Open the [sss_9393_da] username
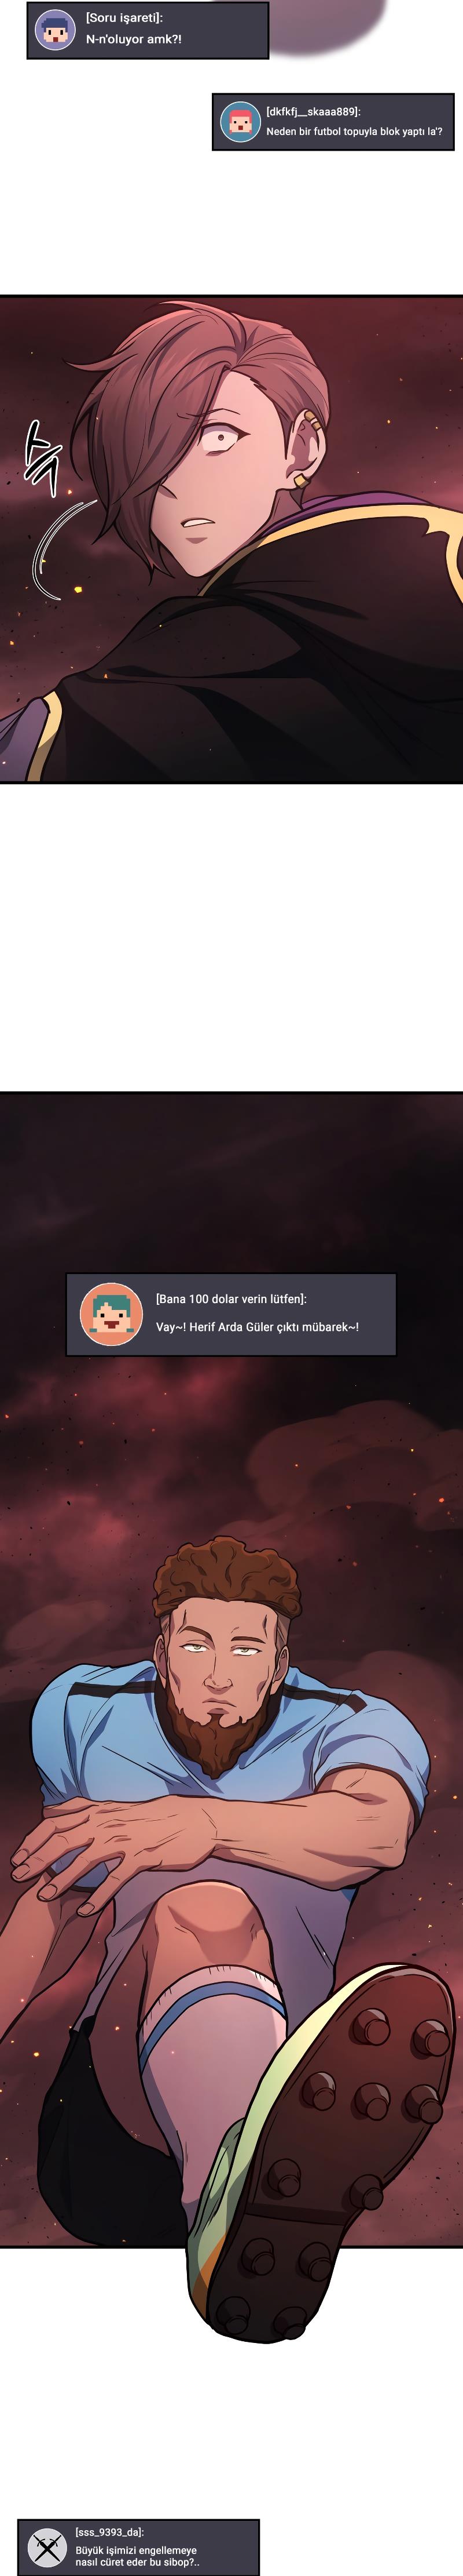The width and height of the screenshot is (463, 2576). pyautogui.click(x=109, y=2532)
